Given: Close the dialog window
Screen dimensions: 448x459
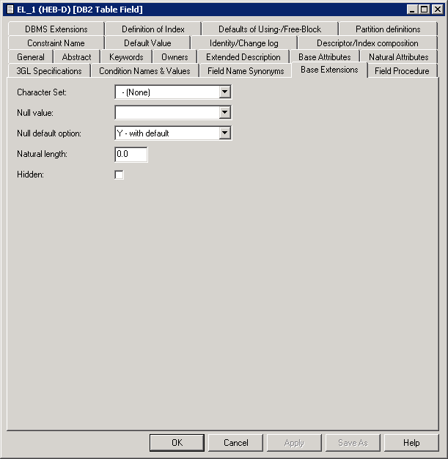Looking at the screenshot, I should [x=436, y=10].
